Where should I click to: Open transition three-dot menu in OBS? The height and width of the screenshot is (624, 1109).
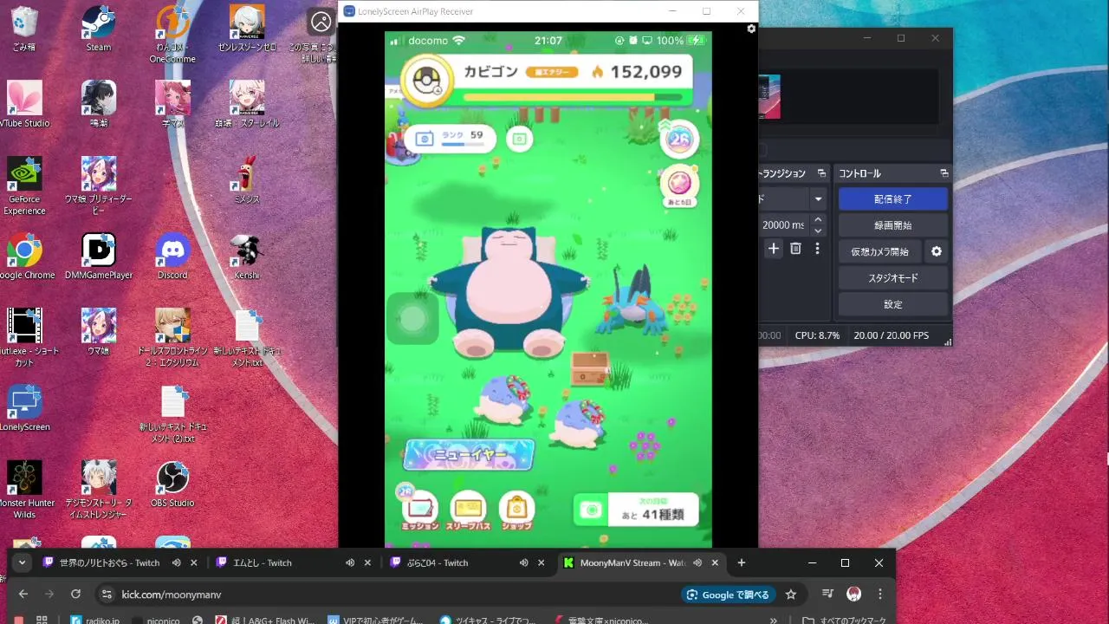[816, 249]
